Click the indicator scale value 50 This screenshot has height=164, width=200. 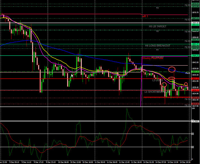tap(193, 134)
